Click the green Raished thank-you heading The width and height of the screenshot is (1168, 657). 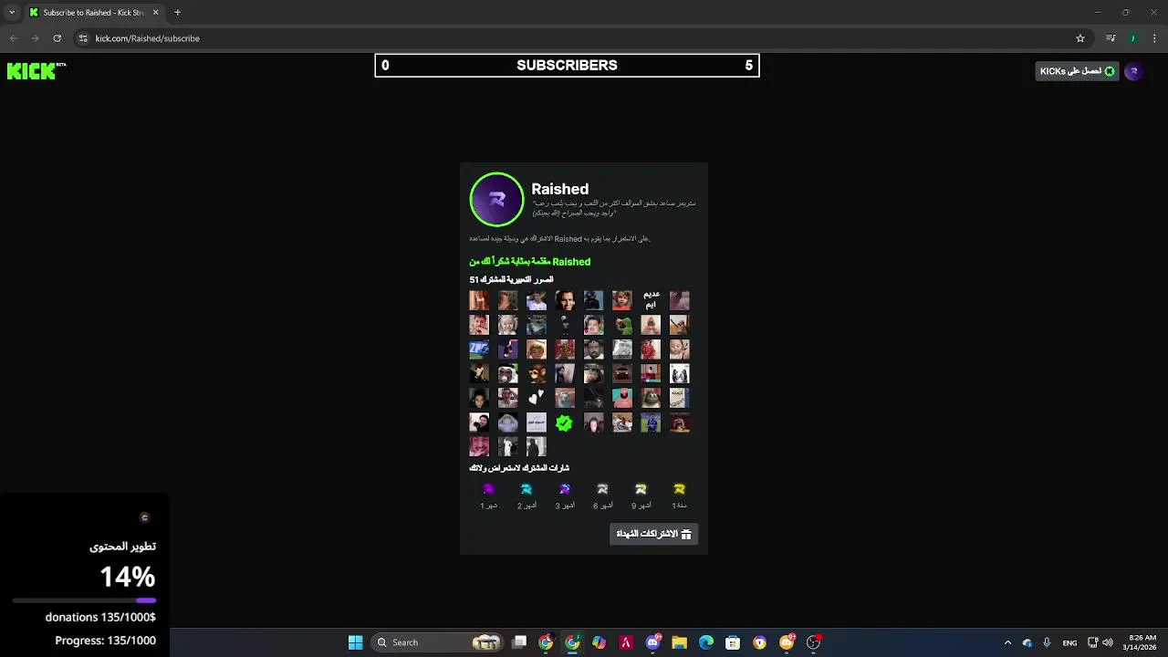coord(529,262)
